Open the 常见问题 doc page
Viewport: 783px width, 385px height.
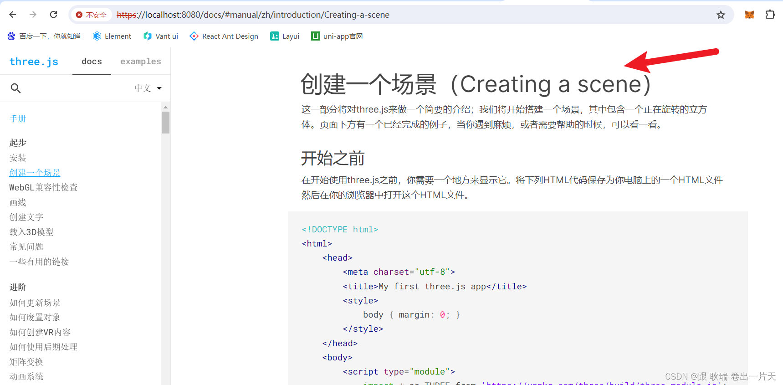(26, 246)
